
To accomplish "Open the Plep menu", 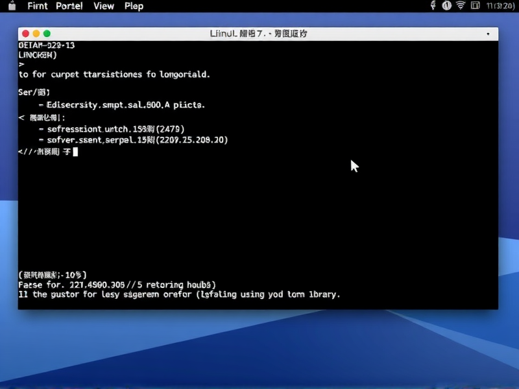I will pyautogui.click(x=134, y=6).
